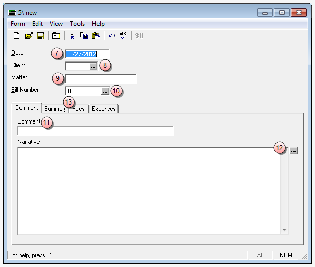Copy using the two pages icon
This screenshot has height=267, width=315.
(84, 36)
